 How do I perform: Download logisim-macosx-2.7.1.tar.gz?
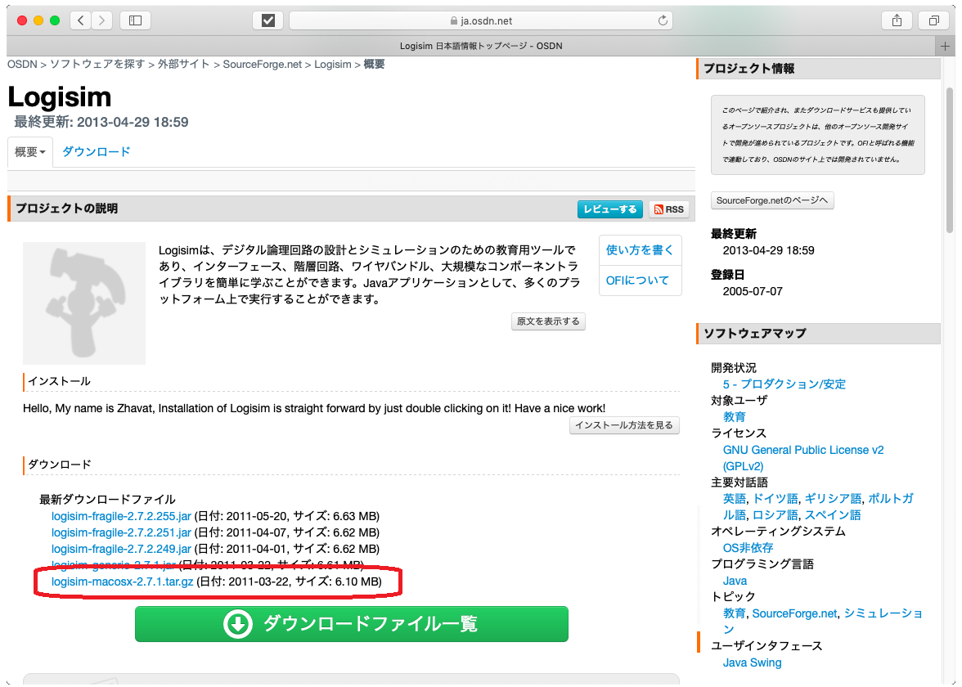coord(122,581)
